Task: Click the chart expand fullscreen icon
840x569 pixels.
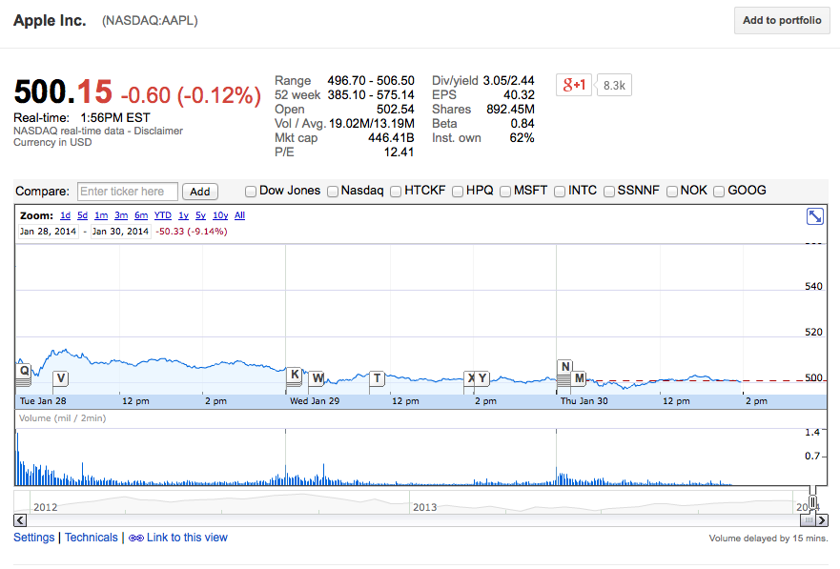Action: pyautogui.click(x=815, y=216)
